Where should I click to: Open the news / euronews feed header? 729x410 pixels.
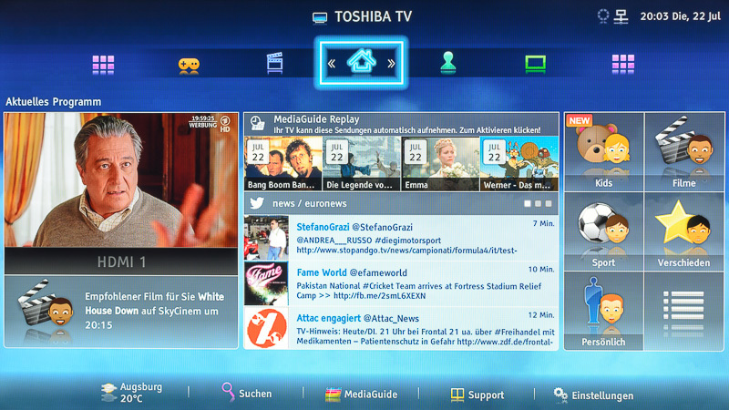[x=401, y=203]
